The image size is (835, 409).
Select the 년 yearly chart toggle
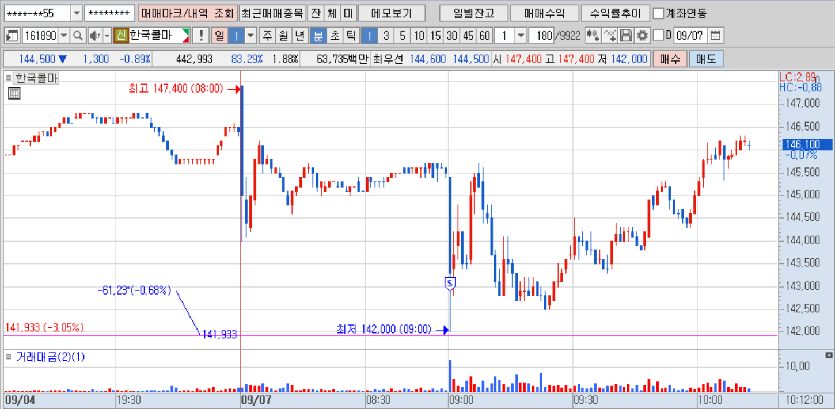coord(299,36)
